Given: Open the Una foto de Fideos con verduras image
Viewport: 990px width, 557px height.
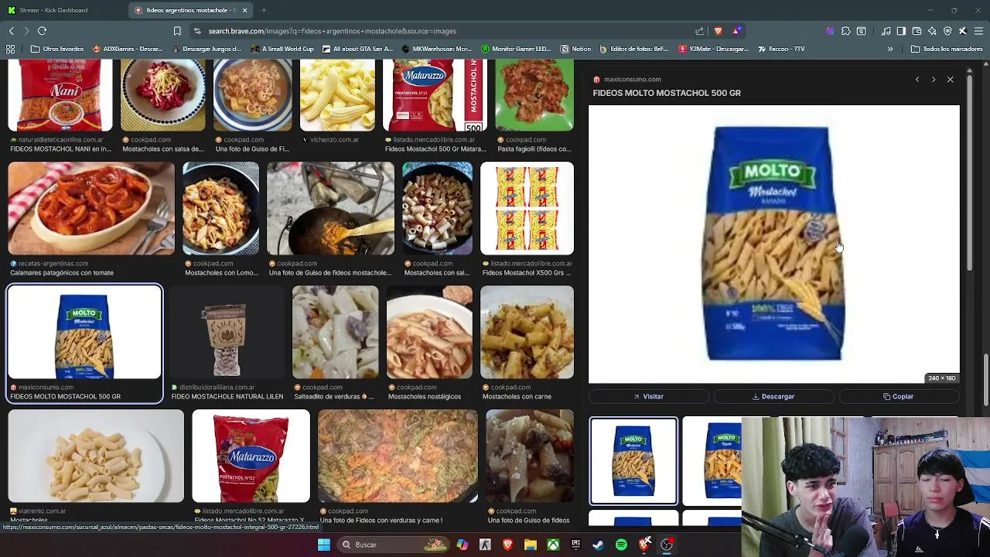Looking at the screenshot, I should 398,456.
